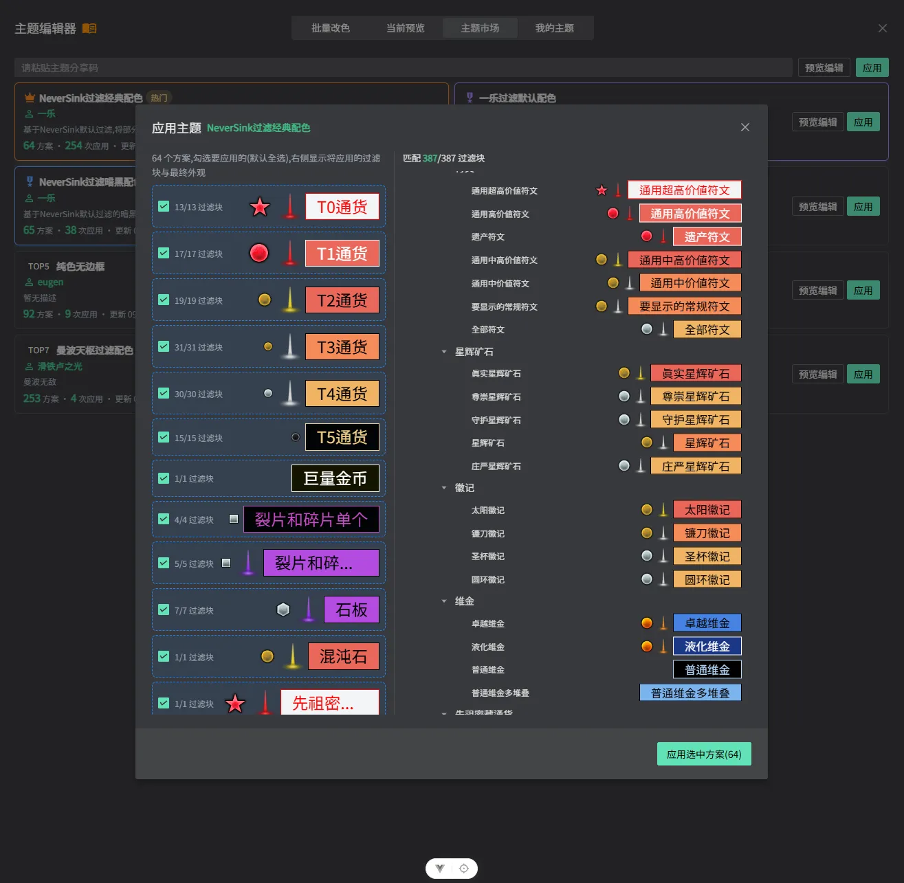Toggle the 15/15 过滤块 checkbox
This screenshot has height=883, width=904.
point(164,437)
